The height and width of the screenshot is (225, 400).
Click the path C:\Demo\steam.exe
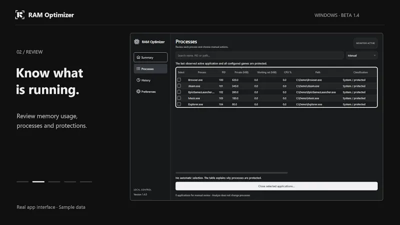click(307, 86)
